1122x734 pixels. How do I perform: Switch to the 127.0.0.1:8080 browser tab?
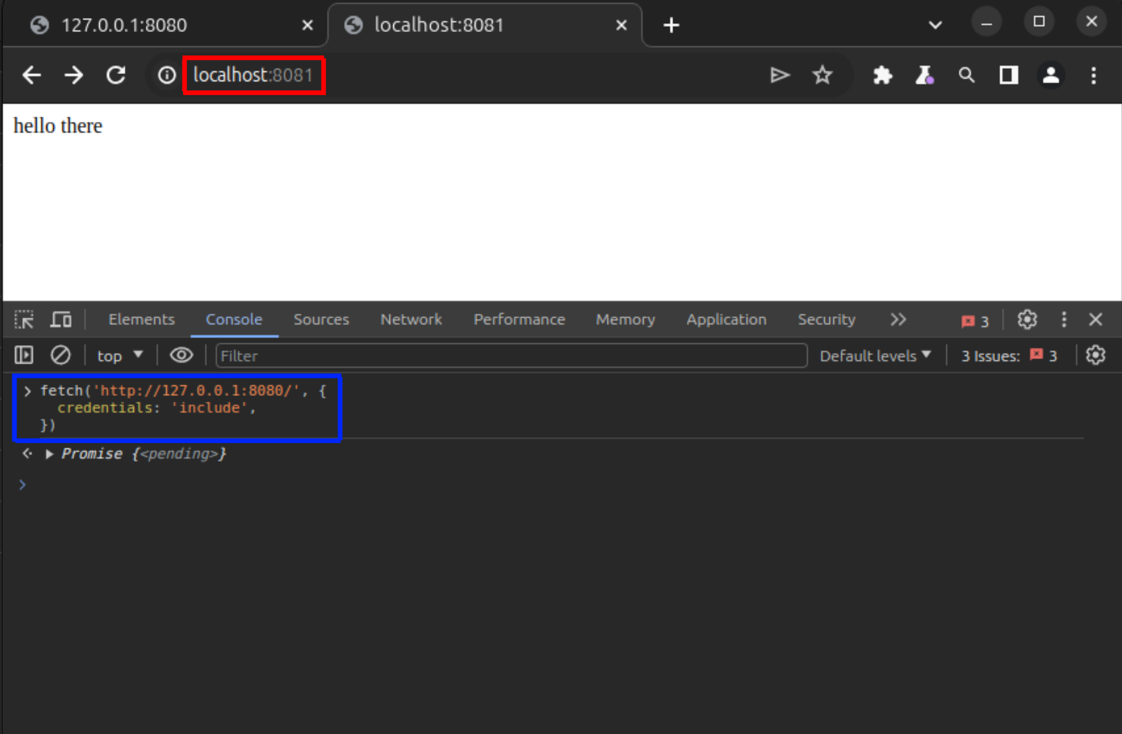(124, 25)
